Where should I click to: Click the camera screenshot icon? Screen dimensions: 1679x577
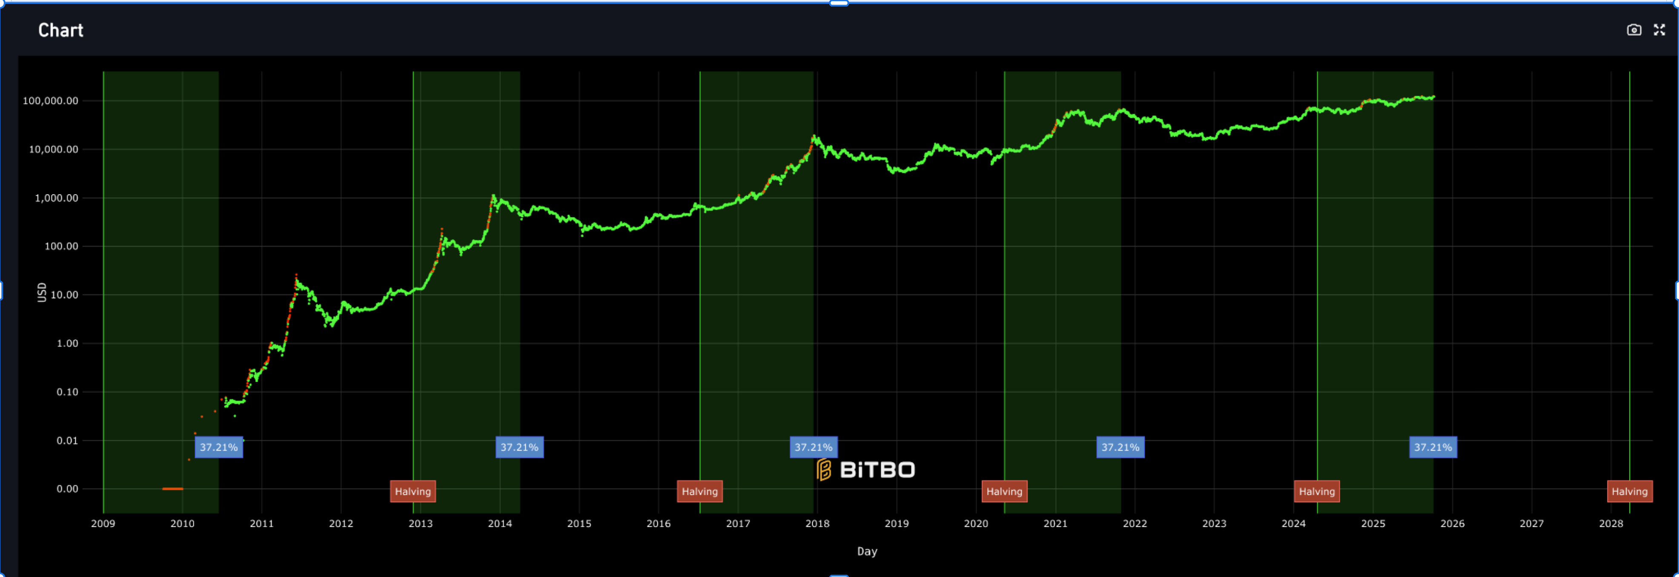coord(1633,30)
